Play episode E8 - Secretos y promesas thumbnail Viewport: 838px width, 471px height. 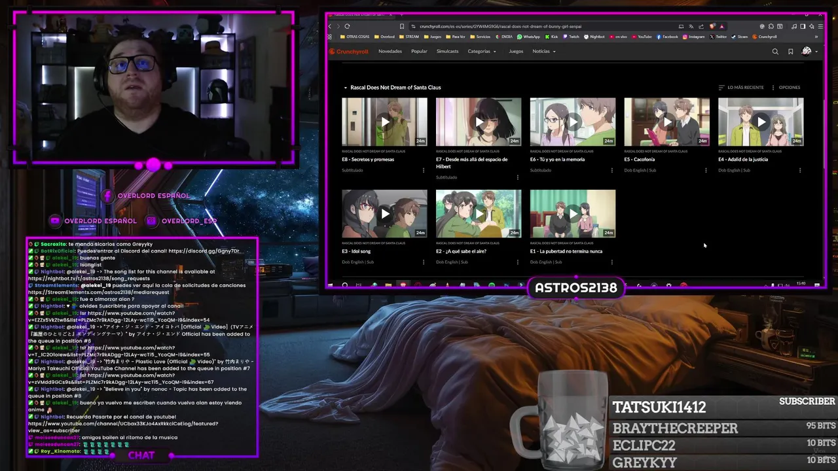(384, 122)
